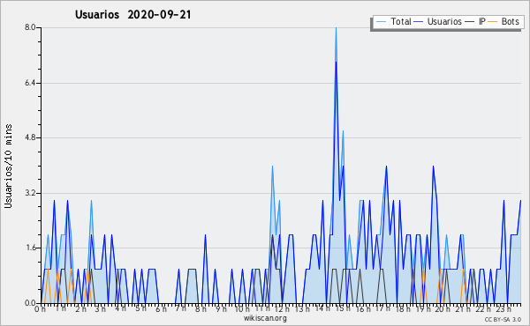Click the orange Bots legend line
Image resolution: width=530 pixels, height=326 pixels.
(493, 22)
